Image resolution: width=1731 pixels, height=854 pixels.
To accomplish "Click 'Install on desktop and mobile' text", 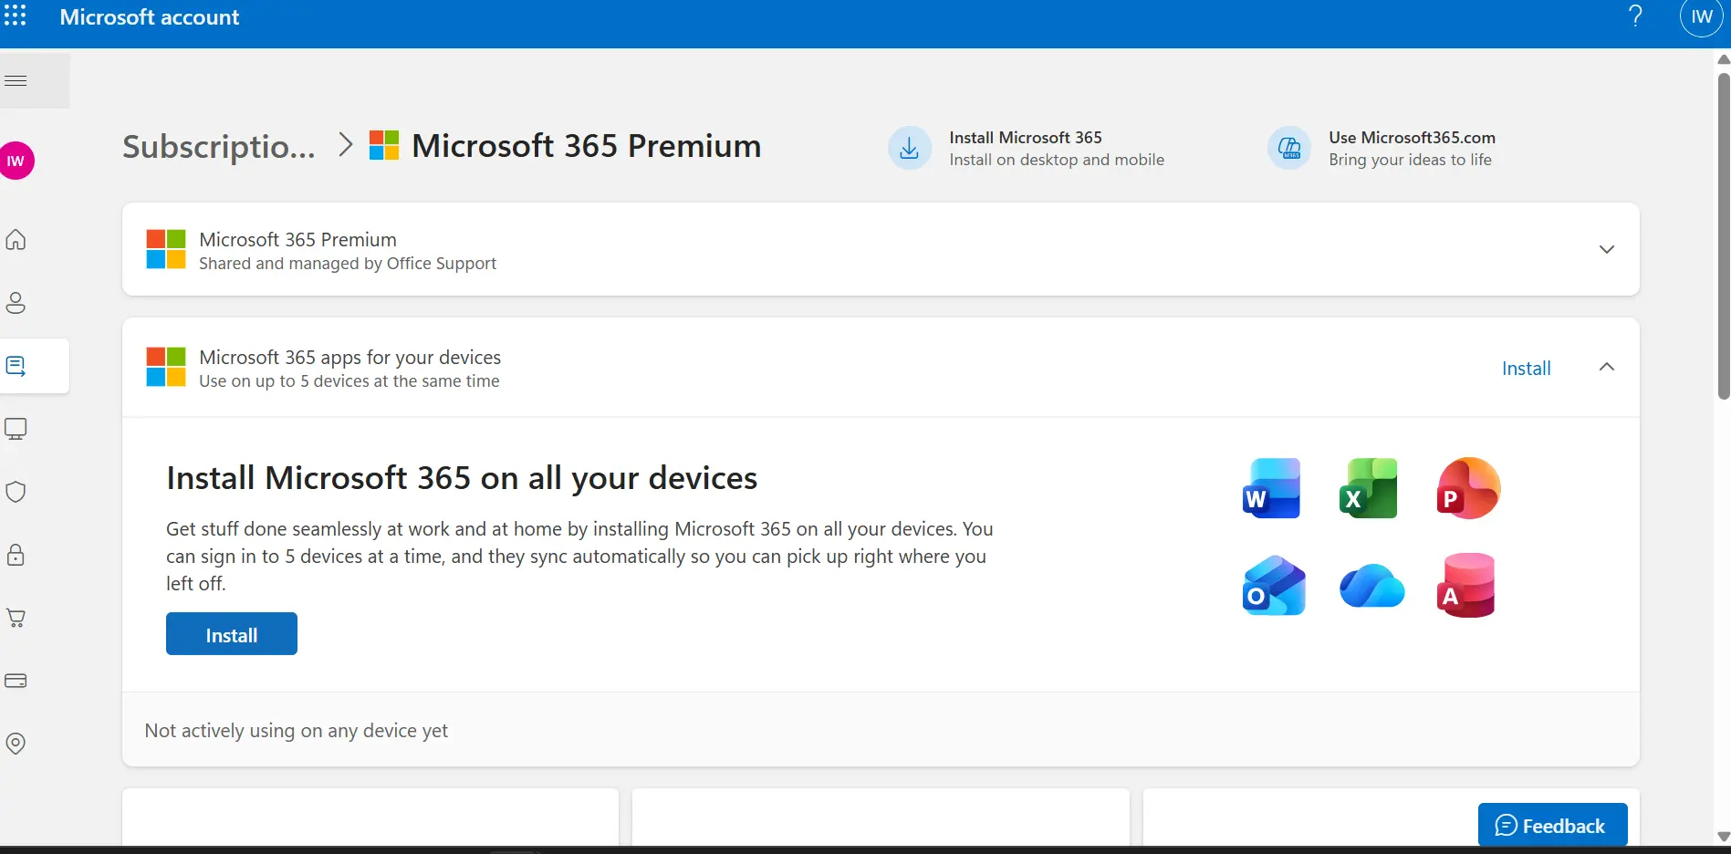I will (x=1057, y=160).
